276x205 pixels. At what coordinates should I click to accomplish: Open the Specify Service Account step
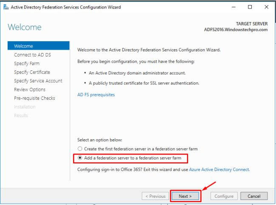pos(38,81)
